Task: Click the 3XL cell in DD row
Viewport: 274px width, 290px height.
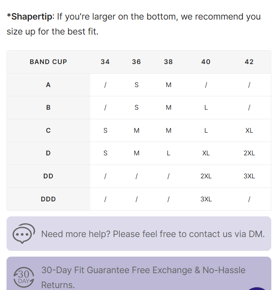Action: (x=249, y=176)
